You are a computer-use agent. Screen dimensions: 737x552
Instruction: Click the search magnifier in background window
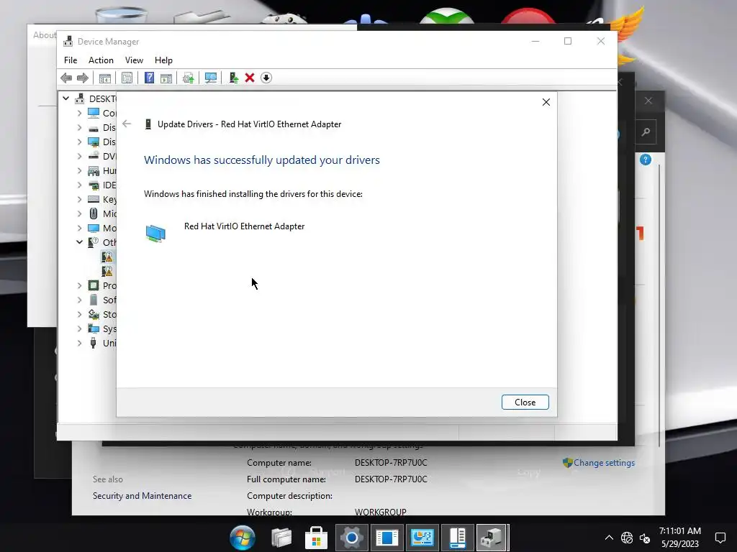[x=646, y=132]
